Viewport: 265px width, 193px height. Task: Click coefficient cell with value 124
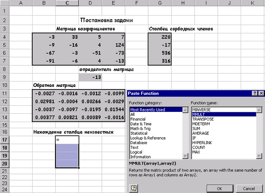tap(113, 45)
